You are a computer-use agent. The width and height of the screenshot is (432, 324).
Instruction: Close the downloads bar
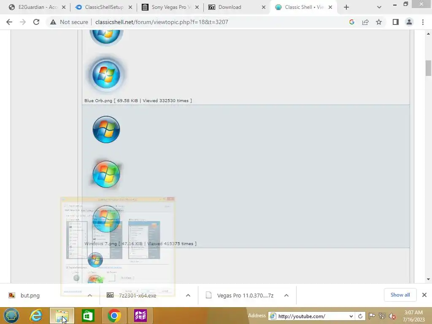424,295
